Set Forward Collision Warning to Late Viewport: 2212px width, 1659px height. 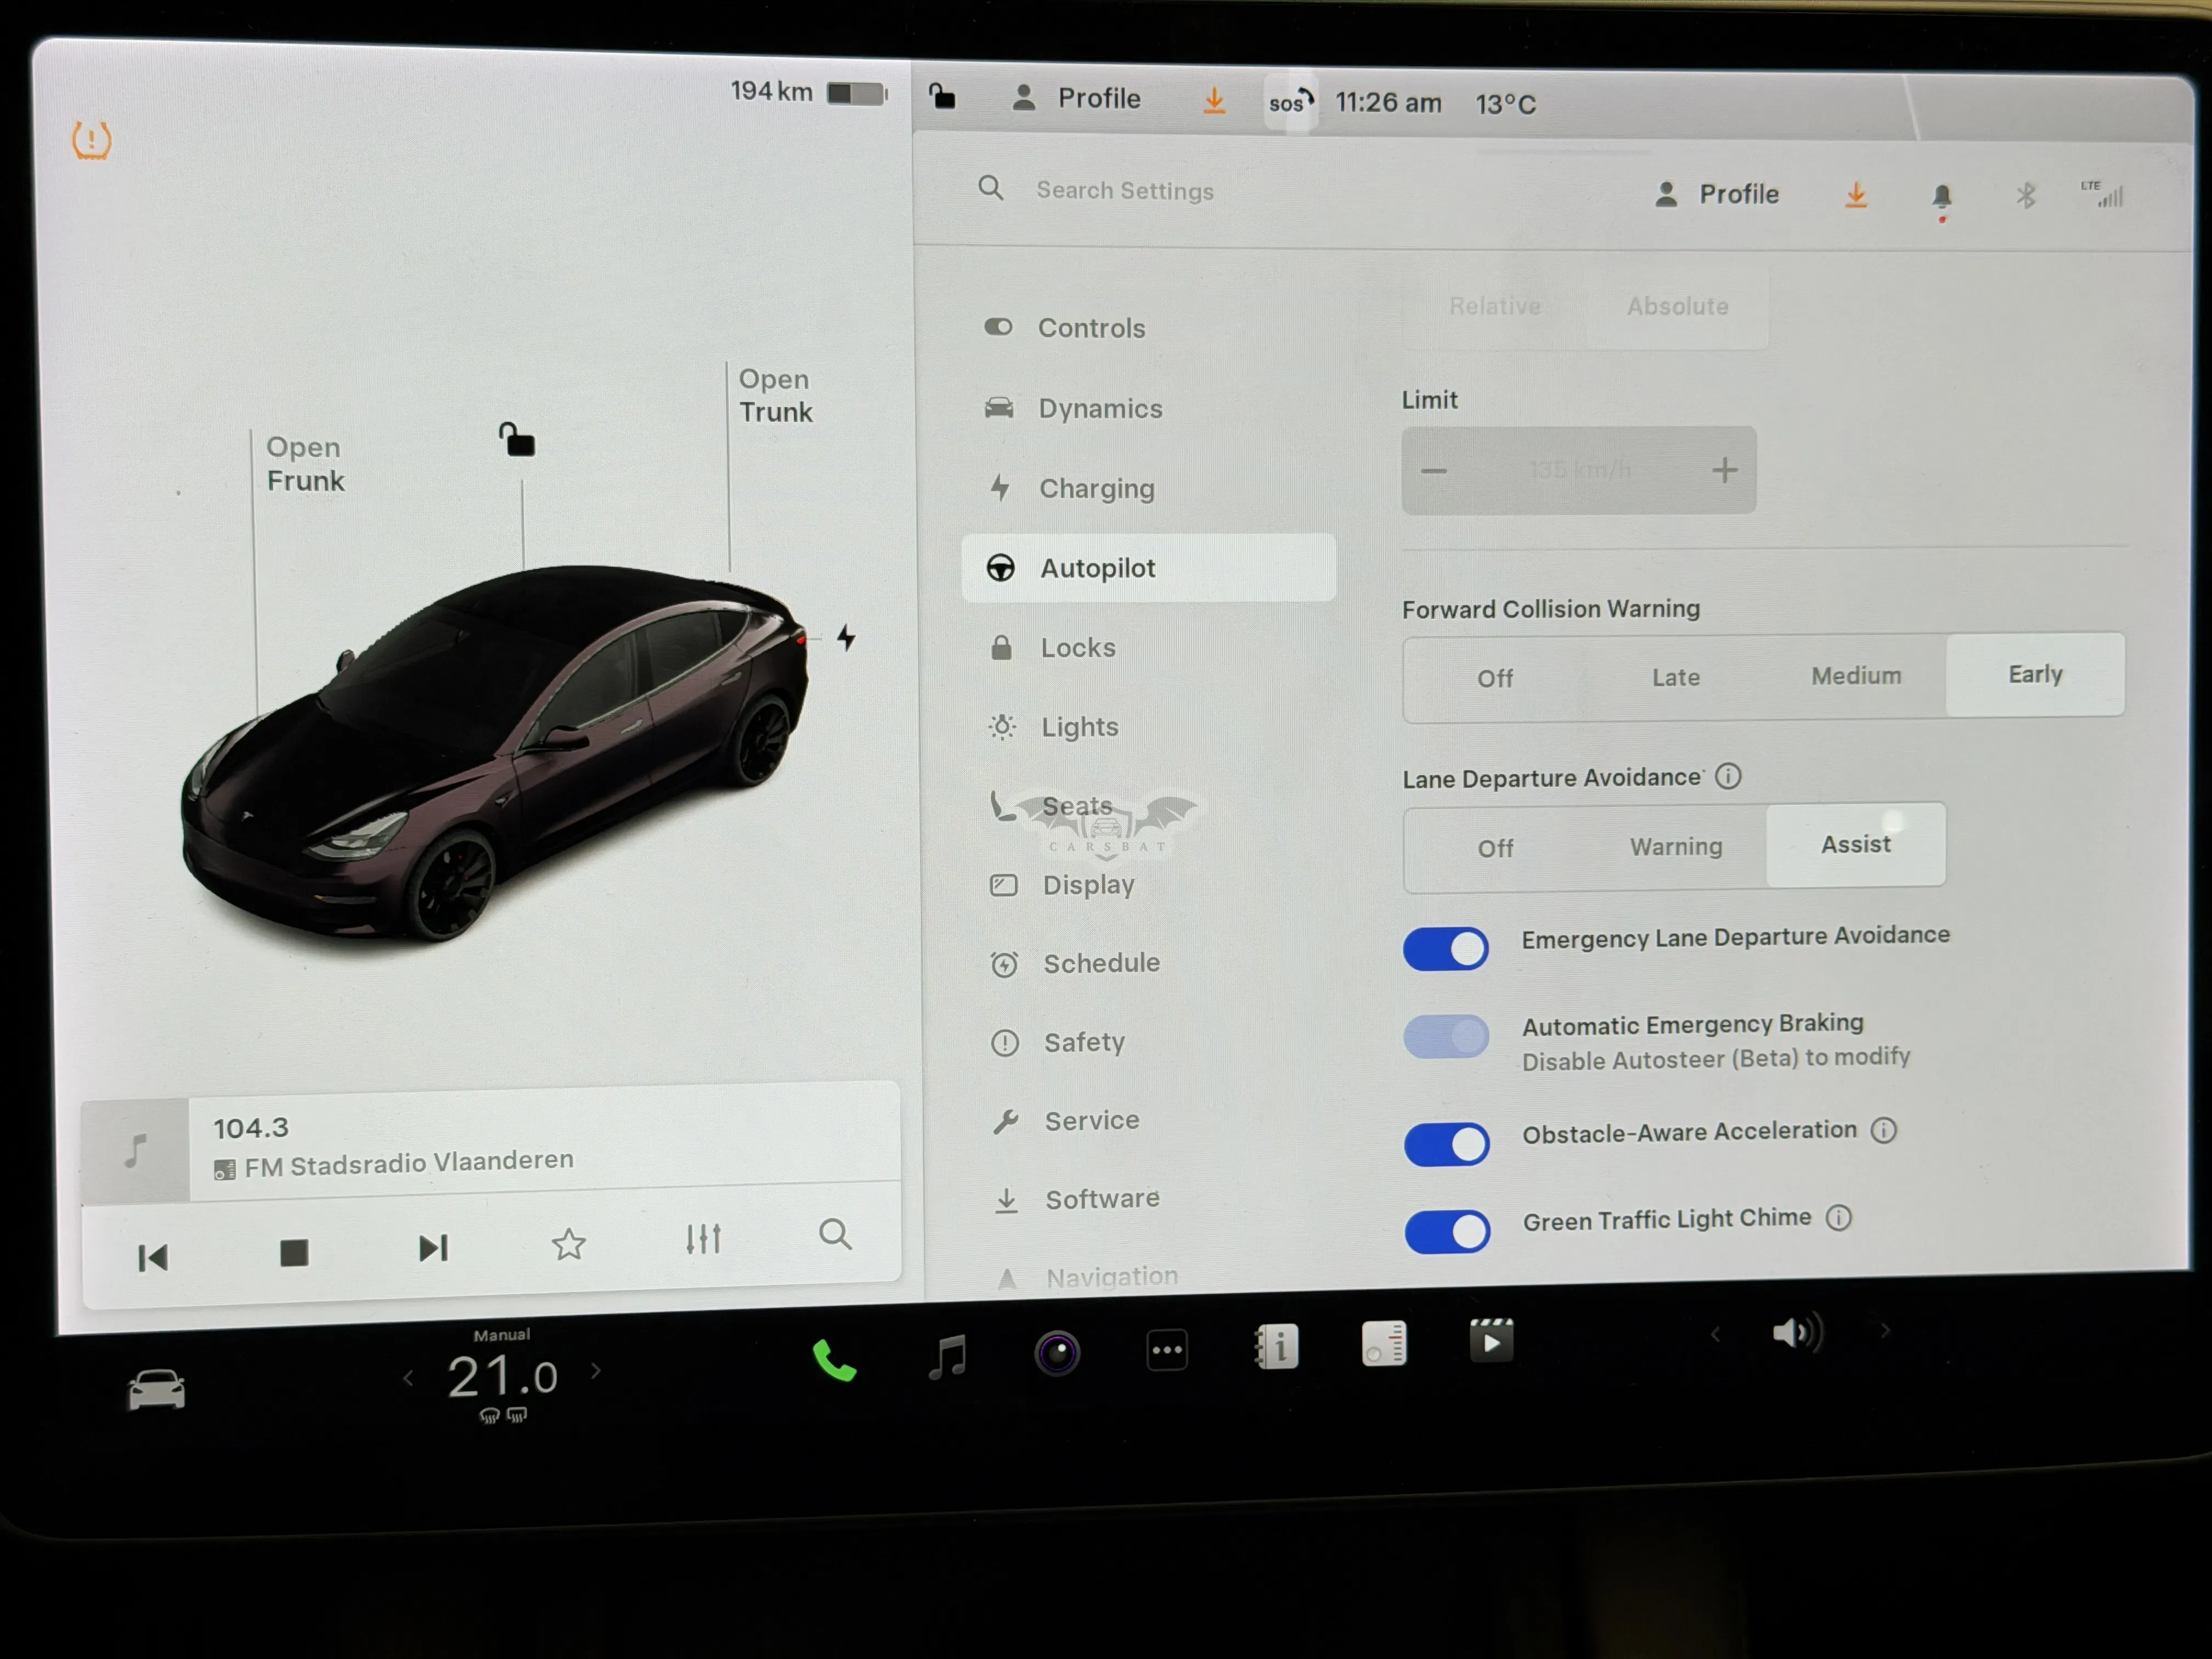pyautogui.click(x=1675, y=677)
